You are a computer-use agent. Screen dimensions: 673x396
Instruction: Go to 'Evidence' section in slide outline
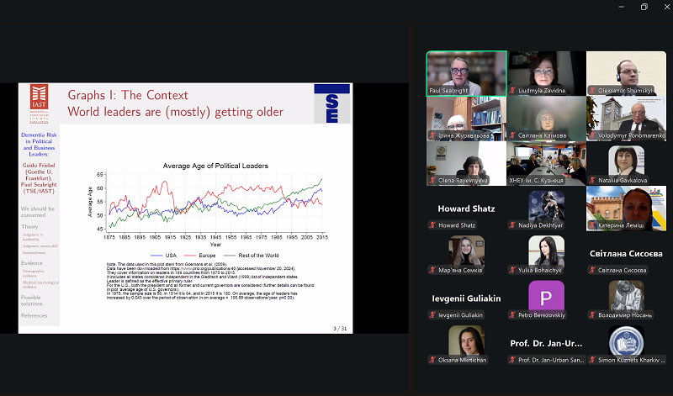[x=31, y=262]
